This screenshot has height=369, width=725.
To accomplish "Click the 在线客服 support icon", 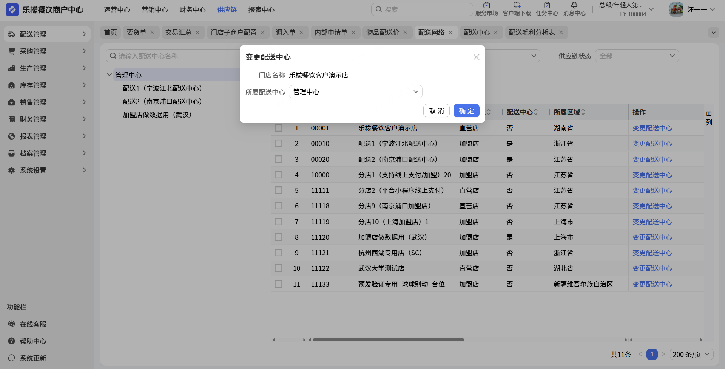I will click(x=12, y=324).
